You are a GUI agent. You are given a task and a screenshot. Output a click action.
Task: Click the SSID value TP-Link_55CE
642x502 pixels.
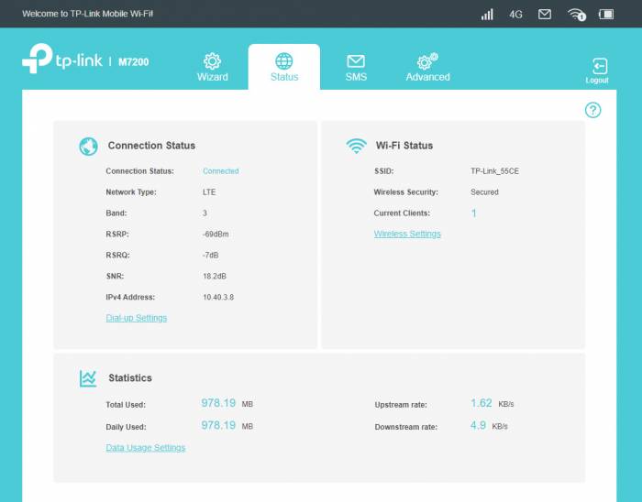[494, 171]
